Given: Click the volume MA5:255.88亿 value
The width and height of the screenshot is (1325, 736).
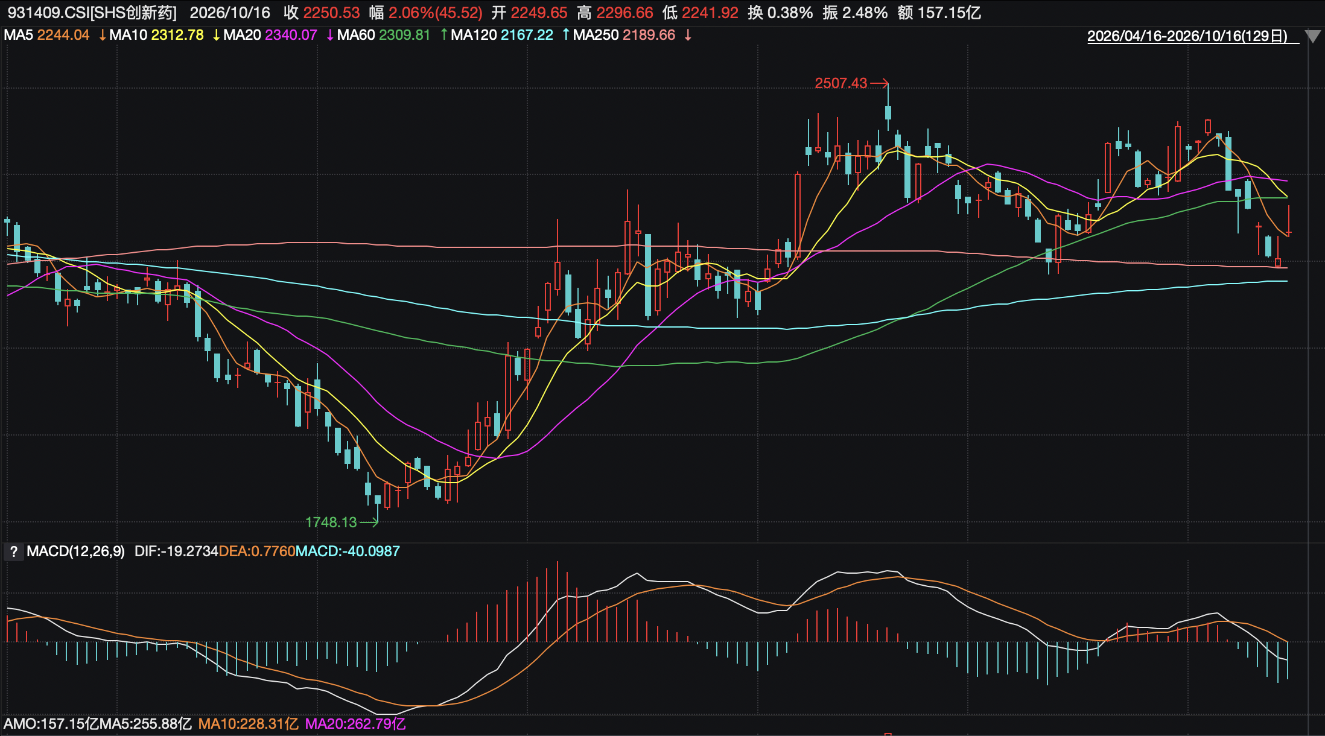Looking at the screenshot, I should click(x=145, y=724).
